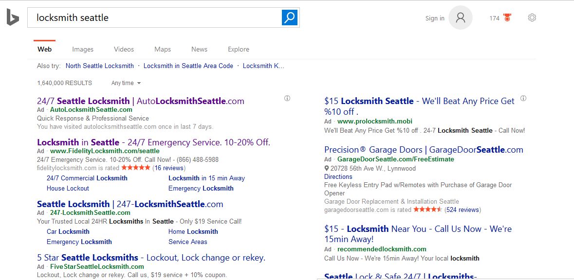Switch to the Images tab

pyautogui.click(x=83, y=49)
